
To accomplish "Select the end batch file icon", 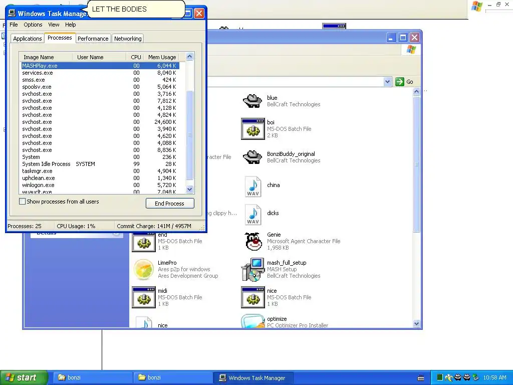I will pos(143,242).
